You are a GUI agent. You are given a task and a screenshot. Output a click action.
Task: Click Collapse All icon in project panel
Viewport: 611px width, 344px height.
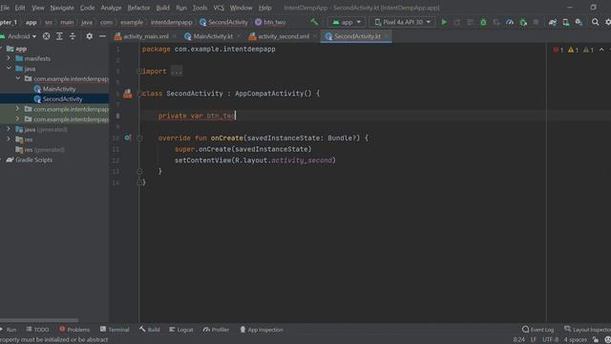click(x=73, y=36)
